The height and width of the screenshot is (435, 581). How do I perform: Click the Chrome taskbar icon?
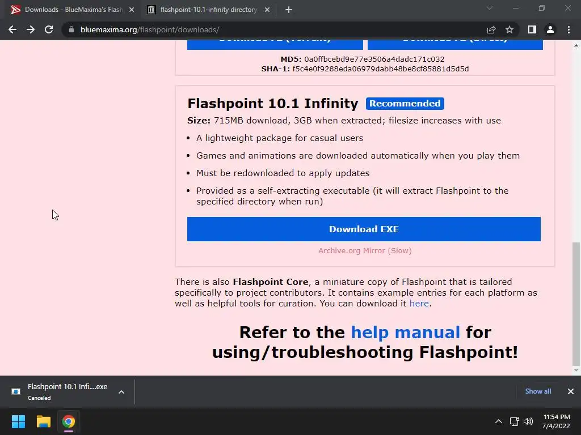click(x=68, y=421)
